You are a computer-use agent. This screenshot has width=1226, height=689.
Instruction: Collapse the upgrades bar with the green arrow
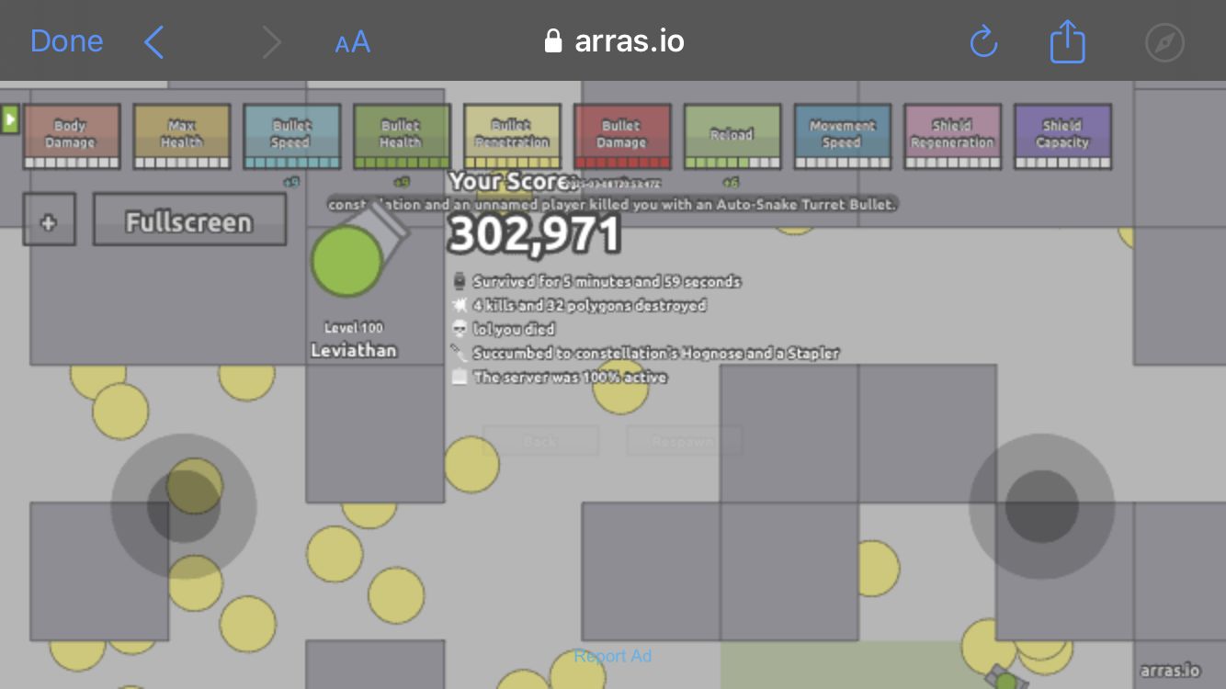pos(10,119)
